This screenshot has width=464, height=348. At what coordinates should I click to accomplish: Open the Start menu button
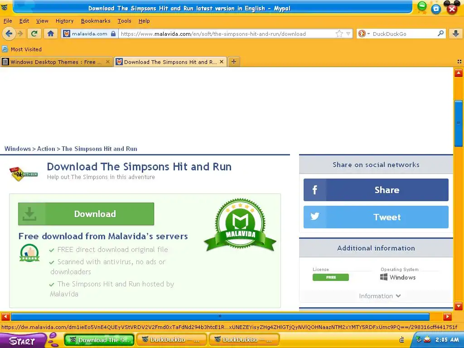coord(23,341)
